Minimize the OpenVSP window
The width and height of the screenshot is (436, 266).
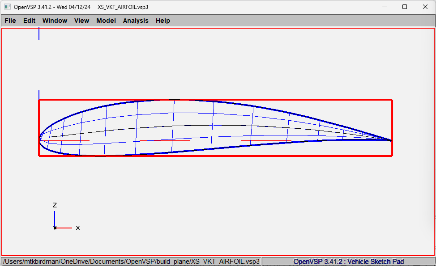coord(385,7)
